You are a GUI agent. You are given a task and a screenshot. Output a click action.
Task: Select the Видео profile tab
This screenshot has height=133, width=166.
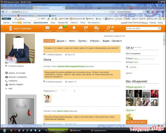(x=106, y=41)
